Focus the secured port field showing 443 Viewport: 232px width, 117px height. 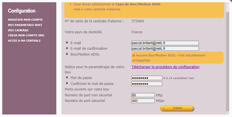[143, 101]
